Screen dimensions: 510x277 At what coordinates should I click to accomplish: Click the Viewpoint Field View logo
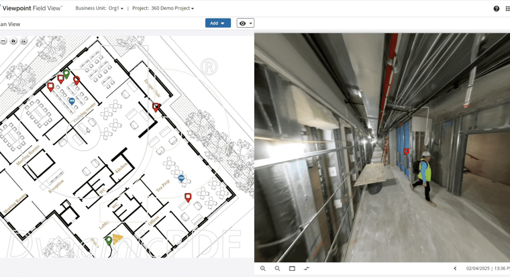click(x=32, y=8)
